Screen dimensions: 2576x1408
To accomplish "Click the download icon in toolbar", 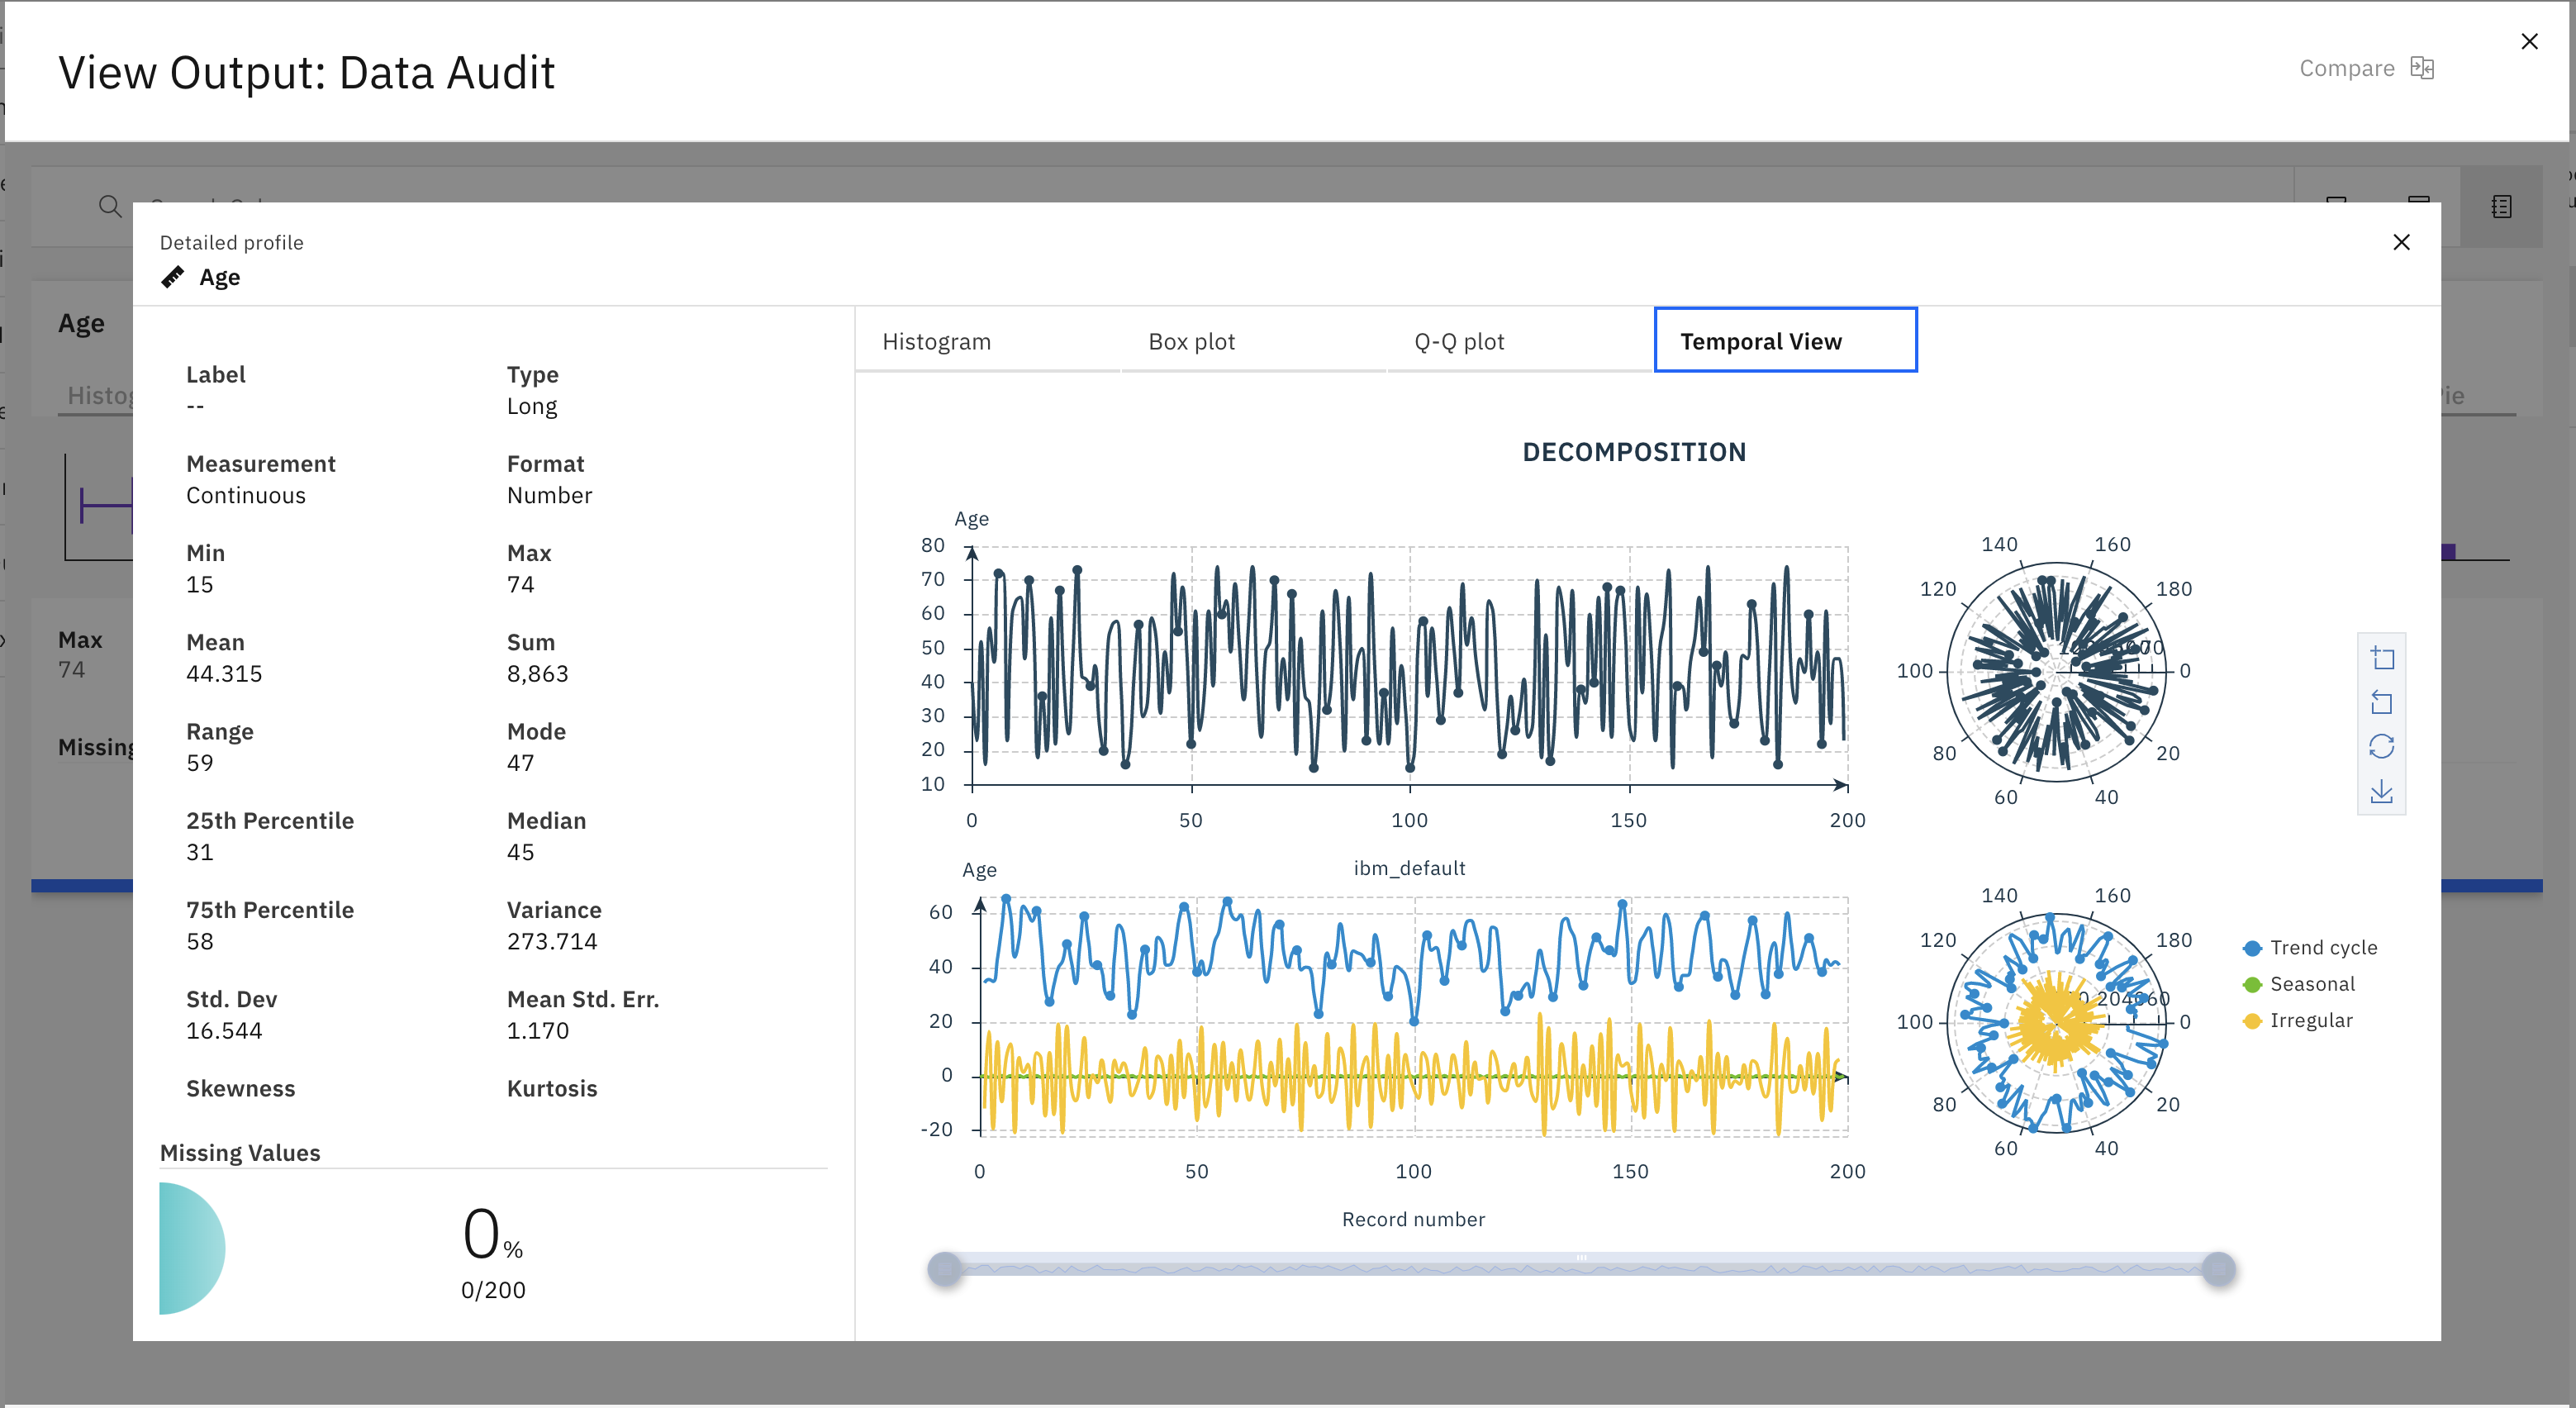I will tap(2382, 792).
